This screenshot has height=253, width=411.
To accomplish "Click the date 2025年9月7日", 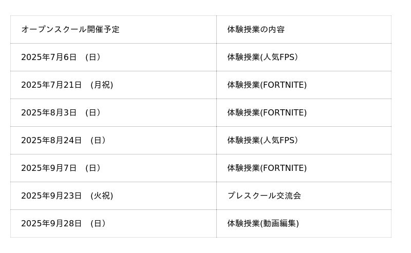I will (x=49, y=168).
